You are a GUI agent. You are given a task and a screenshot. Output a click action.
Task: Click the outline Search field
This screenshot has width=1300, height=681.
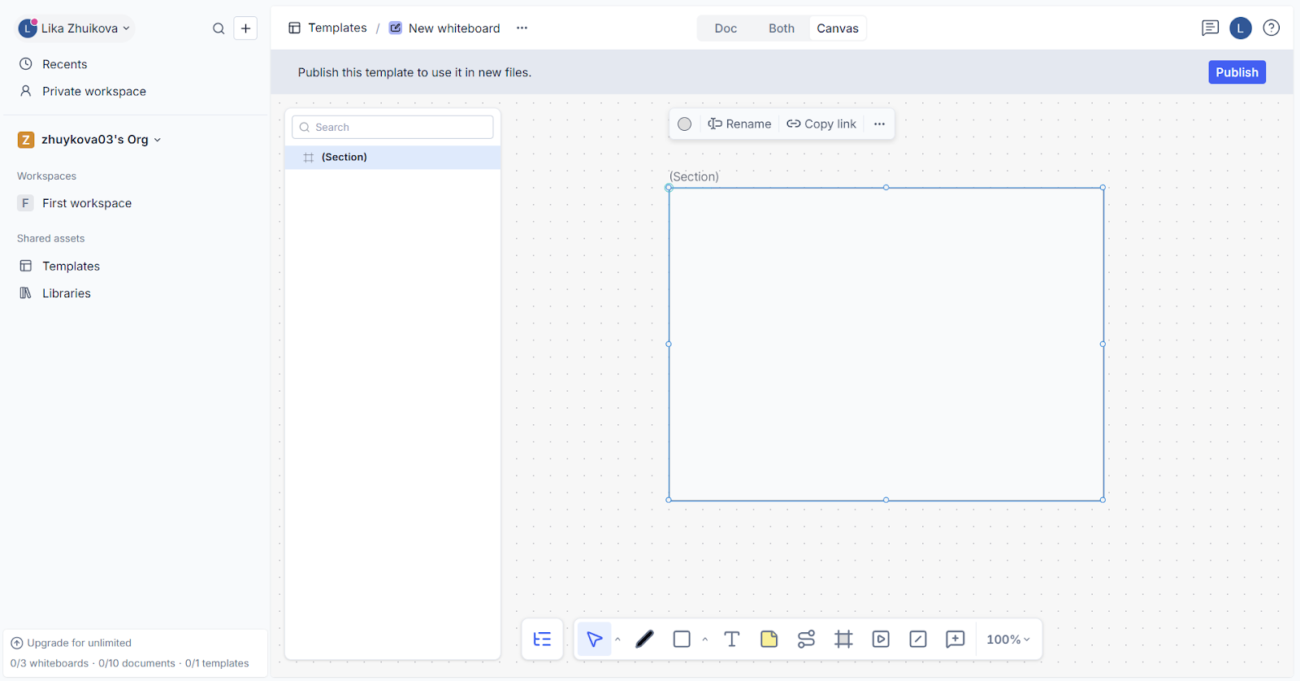point(393,128)
